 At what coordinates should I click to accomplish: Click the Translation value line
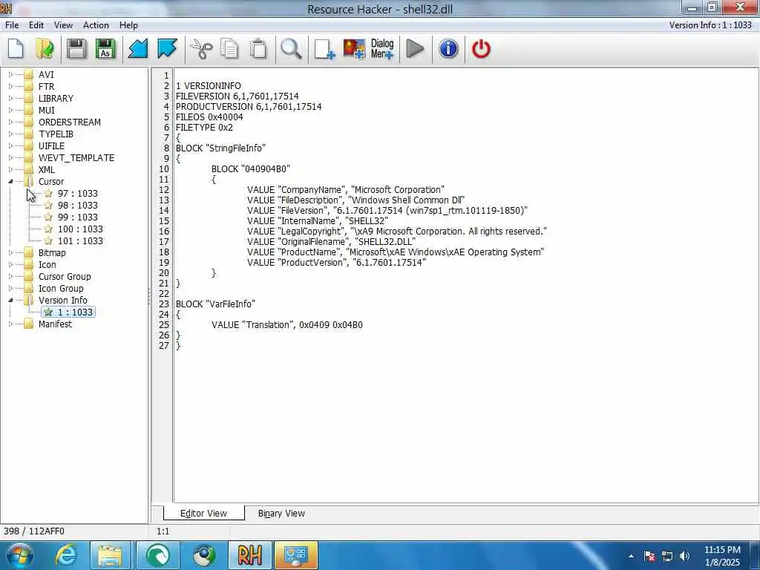(x=287, y=325)
